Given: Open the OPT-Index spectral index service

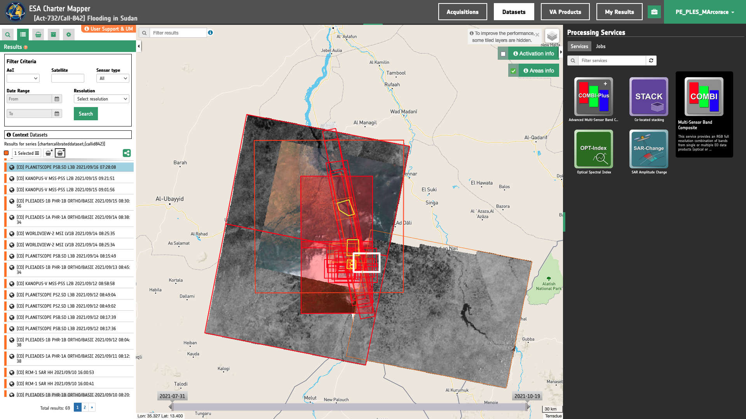Looking at the screenshot, I should pos(594,149).
